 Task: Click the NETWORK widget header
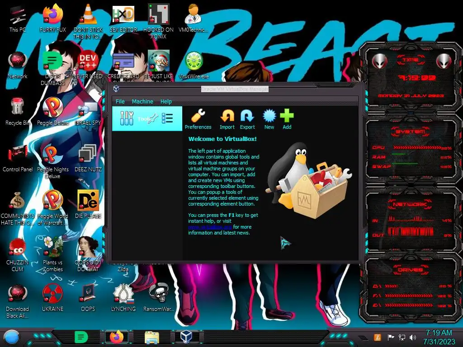point(410,204)
